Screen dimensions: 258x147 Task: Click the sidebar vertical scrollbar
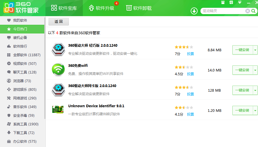pos(45,68)
